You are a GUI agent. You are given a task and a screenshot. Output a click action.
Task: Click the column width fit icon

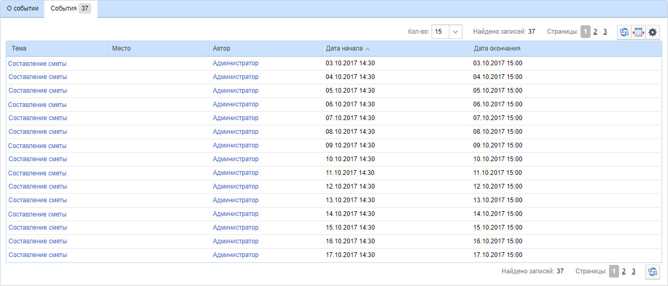coord(638,32)
